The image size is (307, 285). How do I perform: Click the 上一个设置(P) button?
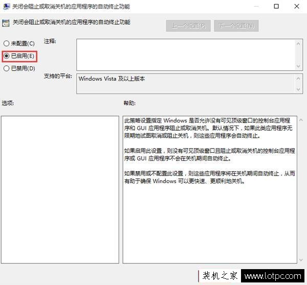(188, 26)
